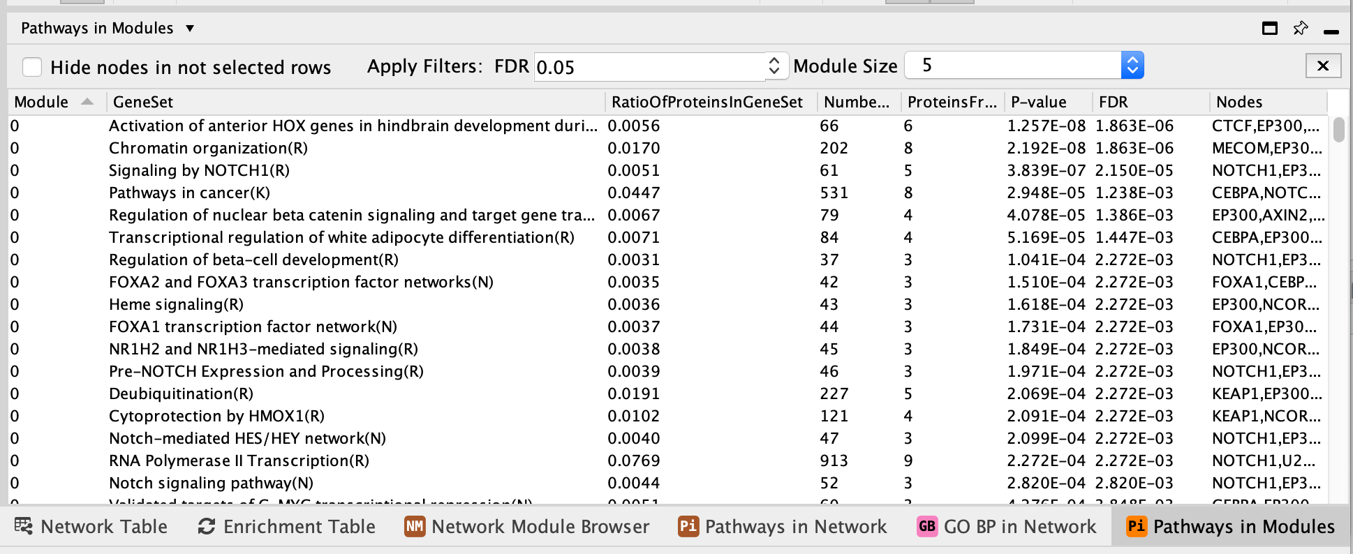Select row RNA Polymerase II Transcription(R)
This screenshot has height=554, width=1353.
pos(667,461)
